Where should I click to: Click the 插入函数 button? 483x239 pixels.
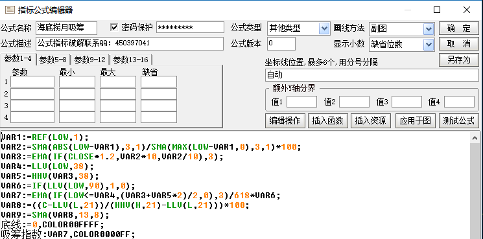pos(328,120)
